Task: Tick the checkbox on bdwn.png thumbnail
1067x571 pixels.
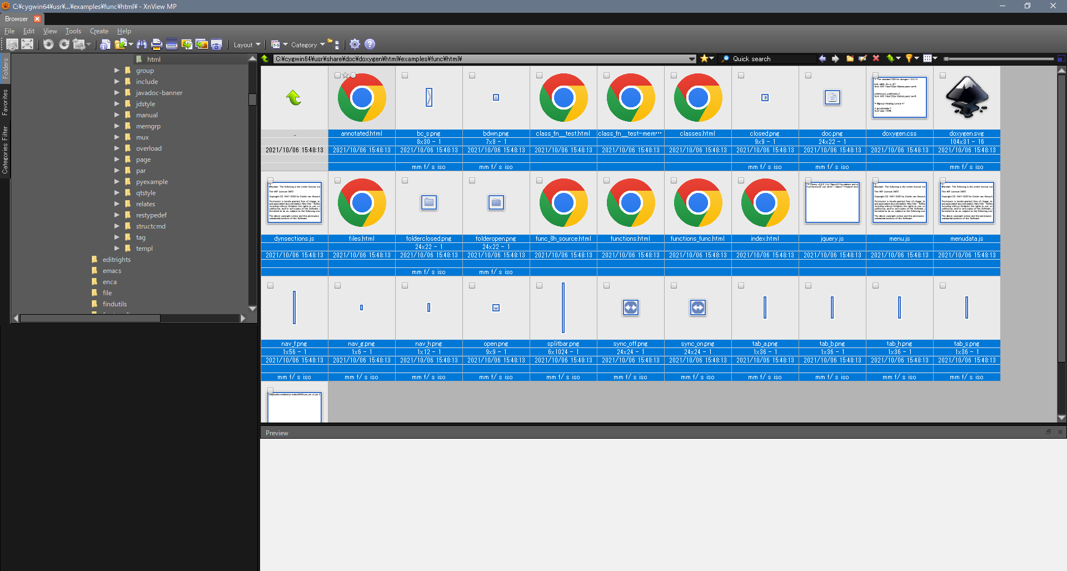Action: click(x=472, y=76)
